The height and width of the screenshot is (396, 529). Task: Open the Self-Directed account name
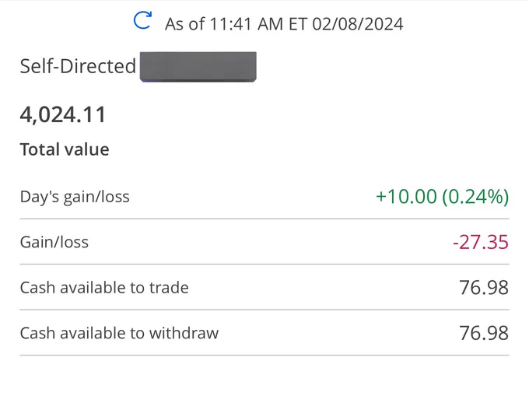tap(78, 66)
